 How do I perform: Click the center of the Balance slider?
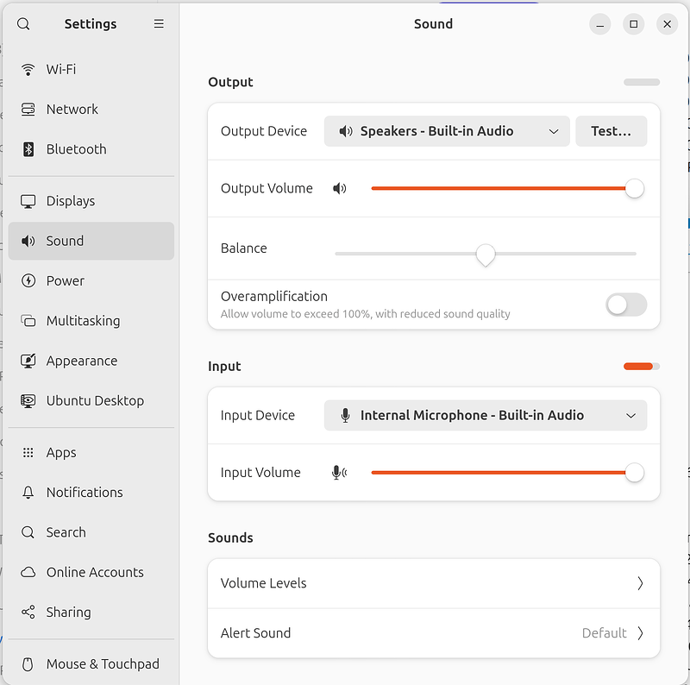tap(486, 254)
